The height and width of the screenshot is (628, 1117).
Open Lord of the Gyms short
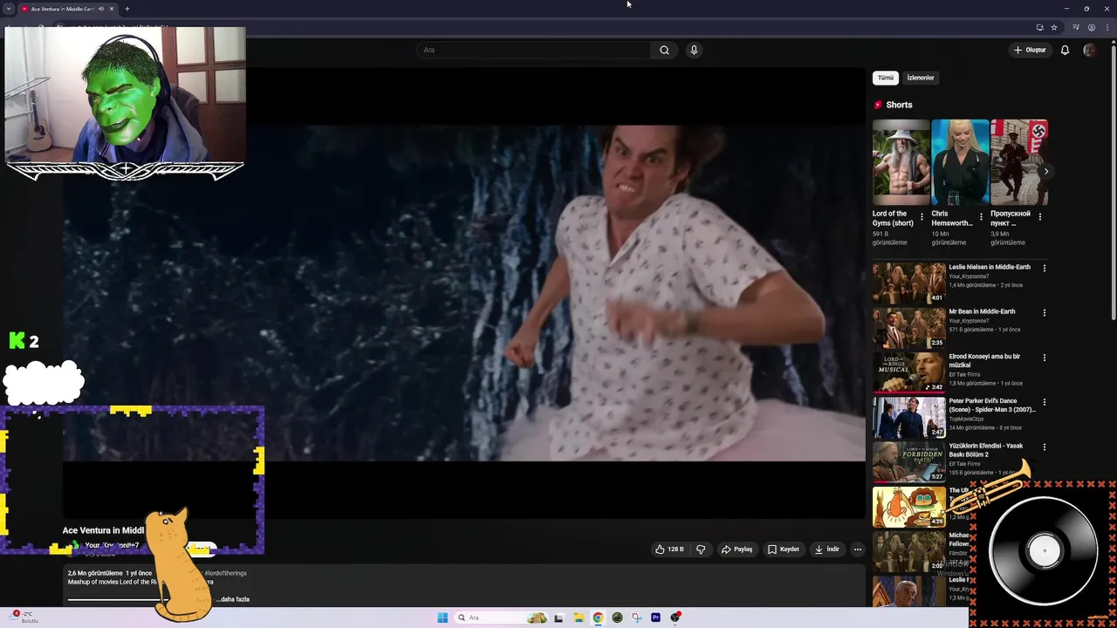(x=901, y=162)
